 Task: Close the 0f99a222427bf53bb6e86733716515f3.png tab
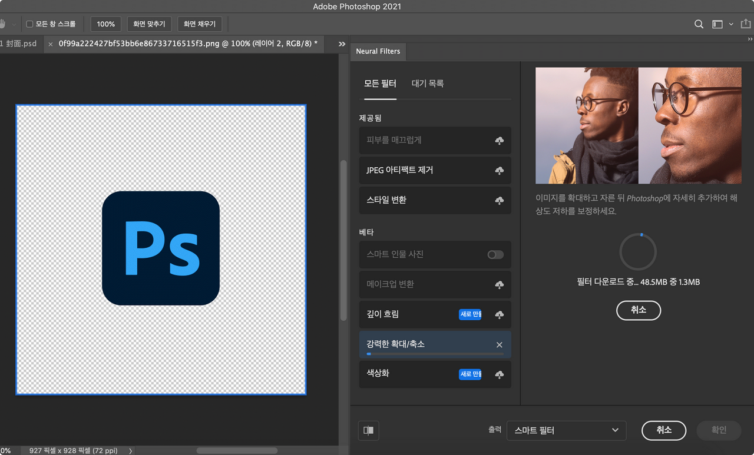(x=51, y=44)
